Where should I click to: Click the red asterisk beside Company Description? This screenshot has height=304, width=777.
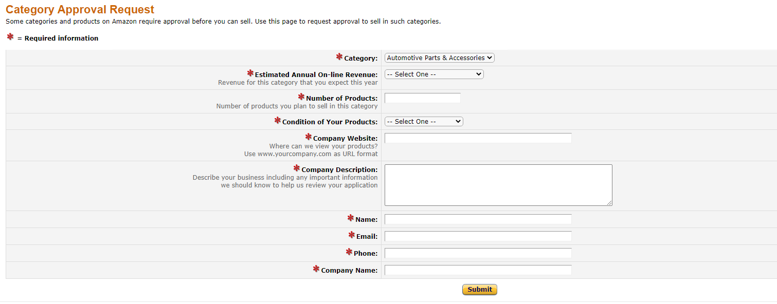(297, 168)
